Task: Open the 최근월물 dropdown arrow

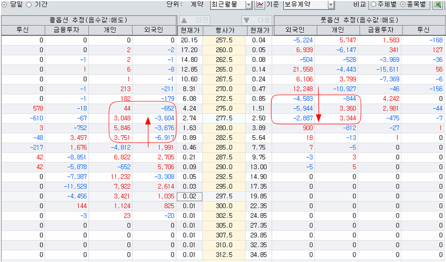Action: point(248,5)
